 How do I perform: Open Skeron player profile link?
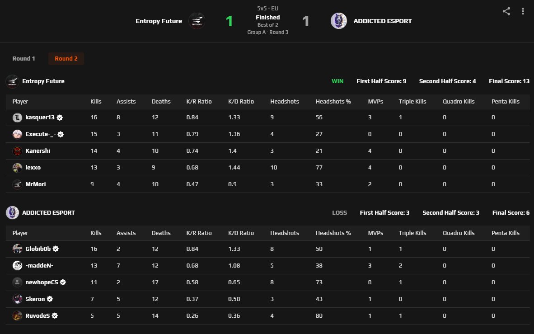[x=35, y=299]
